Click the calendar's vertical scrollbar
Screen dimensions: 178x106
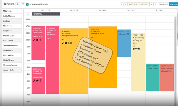pos(175,62)
